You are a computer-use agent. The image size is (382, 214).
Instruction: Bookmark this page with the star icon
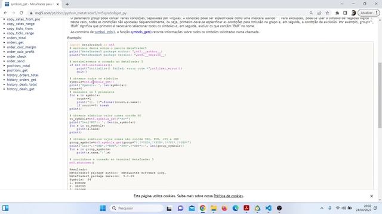[x=327, y=13]
